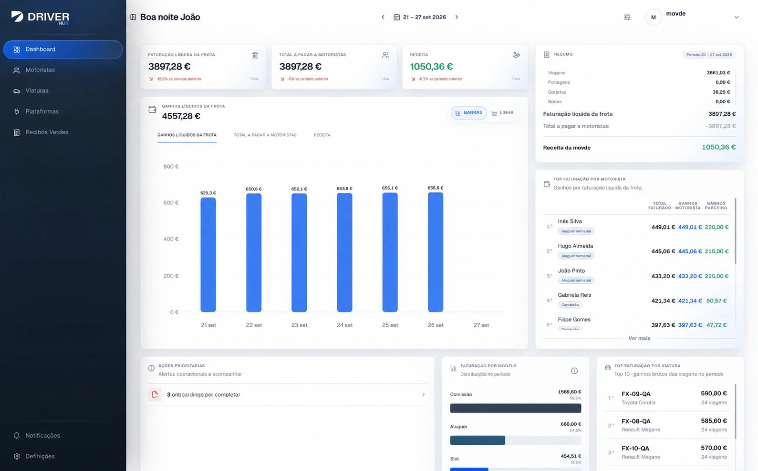Switch chart to Linha view
758x471 pixels.
click(x=503, y=113)
